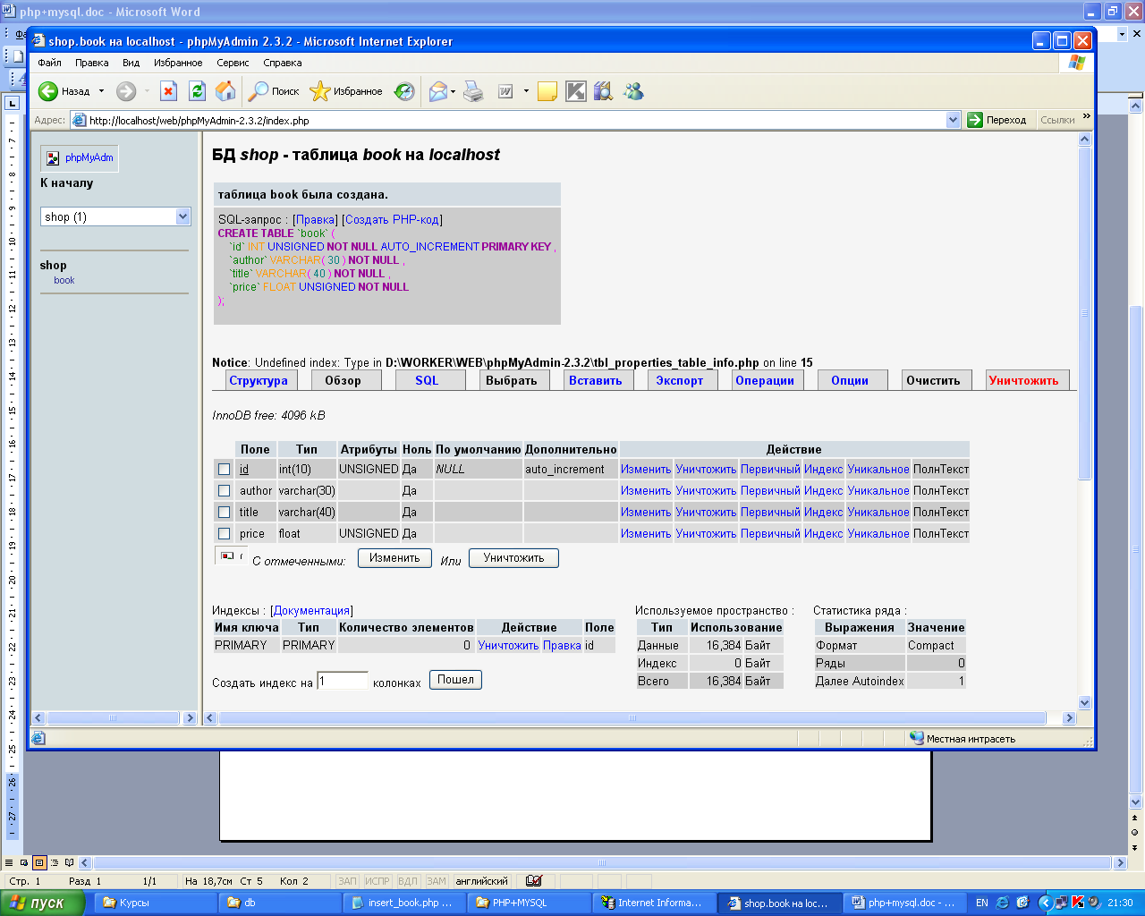Tick the checkbox for author field
The image size is (1145, 916).
224,491
